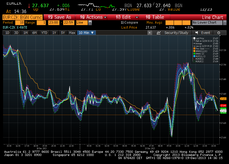This screenshot has height=164, width=229.
Task: Click the Event label
Action: [x=206, y=33]
